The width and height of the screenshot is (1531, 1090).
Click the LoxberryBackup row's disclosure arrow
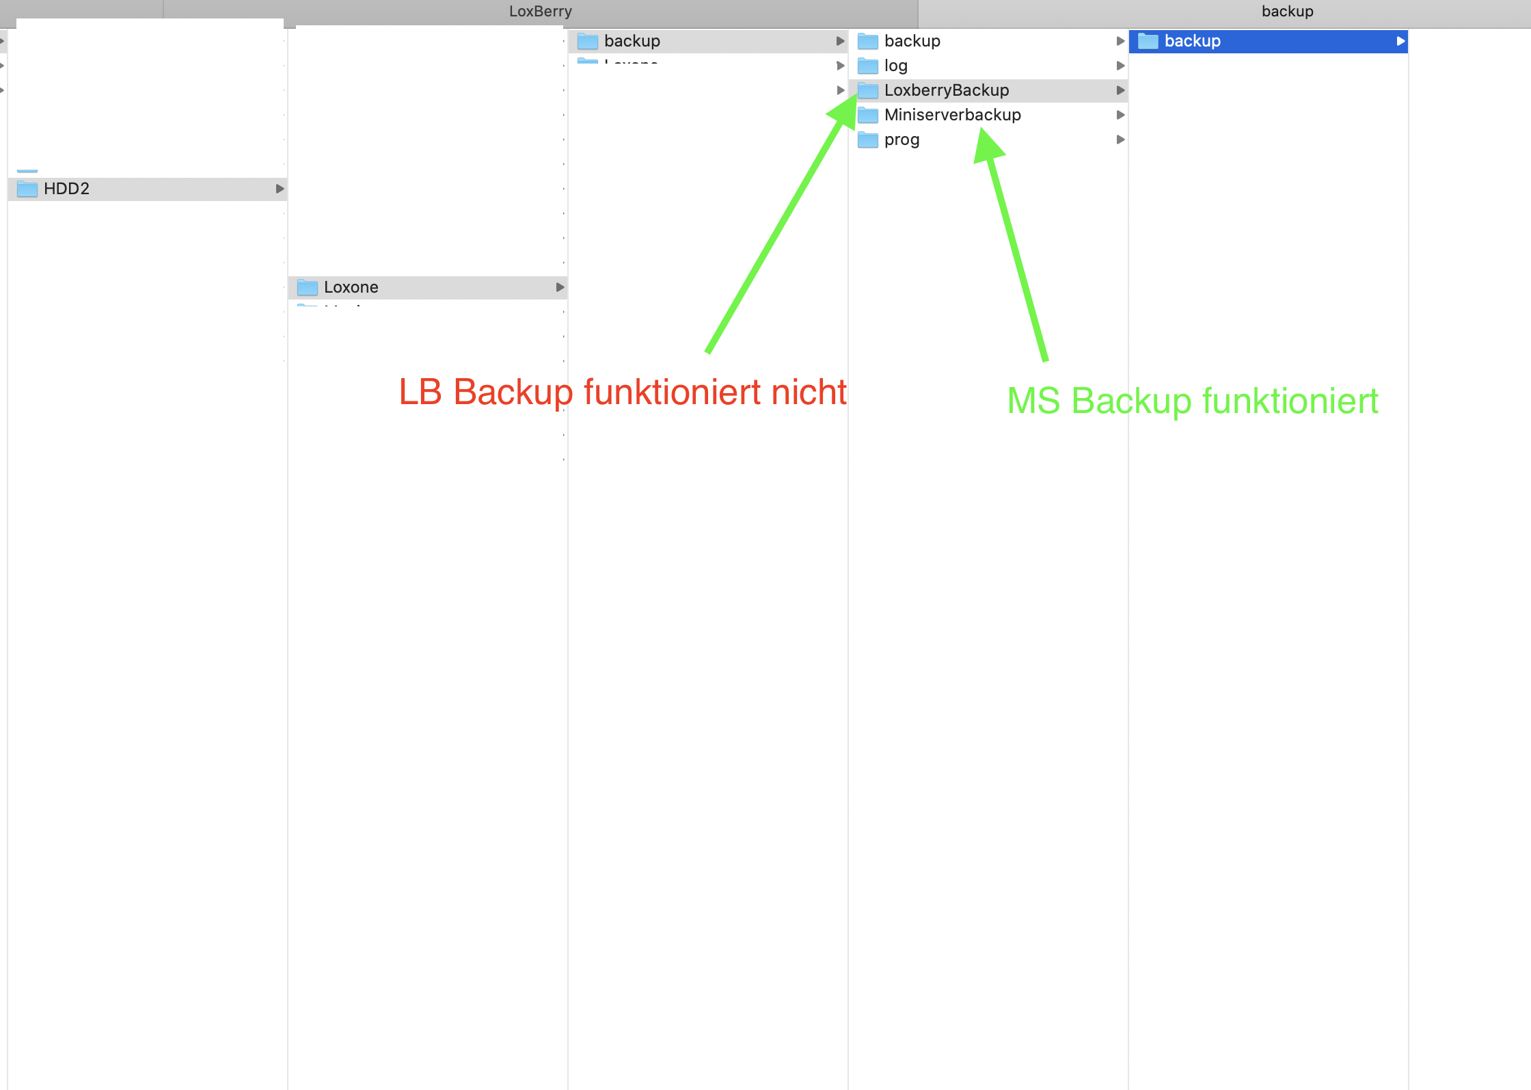point(1120,90)
